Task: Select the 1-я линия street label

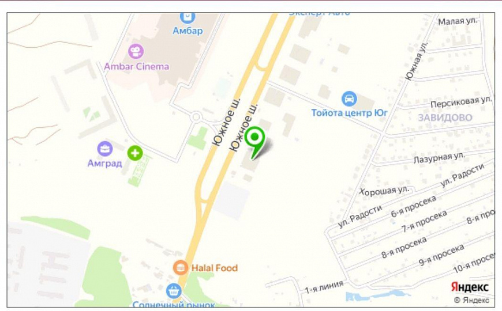Action: (x=324, y=287)
